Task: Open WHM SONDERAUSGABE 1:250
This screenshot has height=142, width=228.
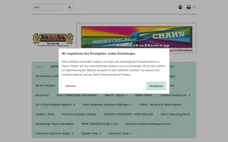Action: tap(100, 124)
